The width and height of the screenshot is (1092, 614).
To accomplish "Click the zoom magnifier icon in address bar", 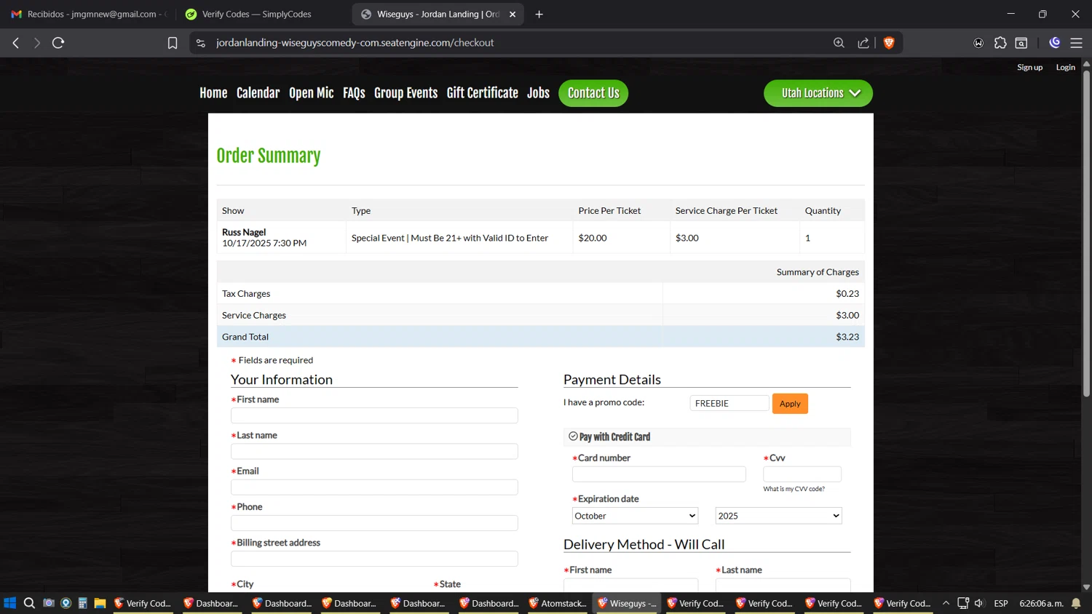I will [x=839, y=43].
